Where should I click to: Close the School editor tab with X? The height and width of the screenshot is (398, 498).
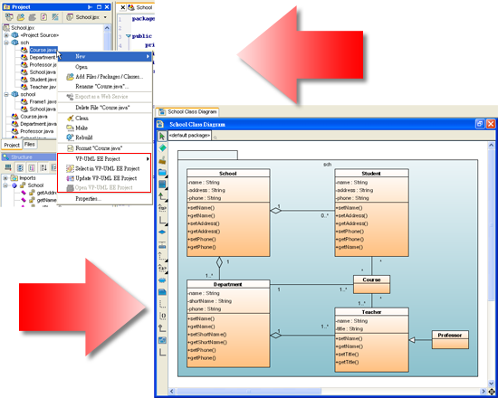(x=123, y=7)
